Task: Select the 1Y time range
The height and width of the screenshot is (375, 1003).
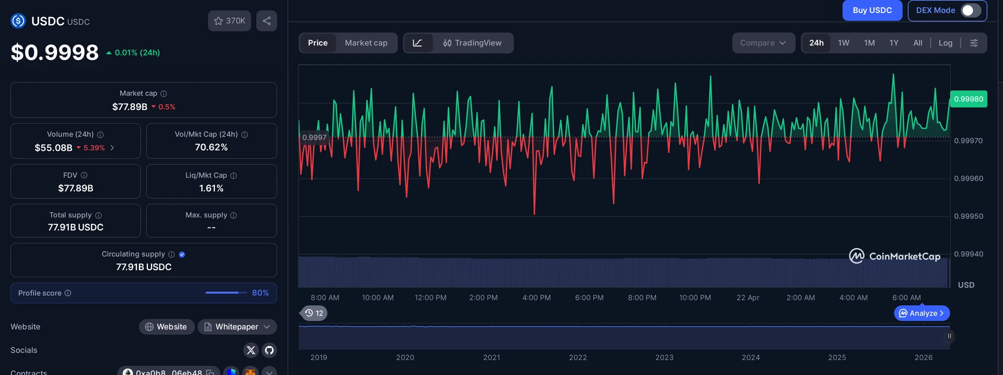Action: pyautogui.click(x=894, y=43)
